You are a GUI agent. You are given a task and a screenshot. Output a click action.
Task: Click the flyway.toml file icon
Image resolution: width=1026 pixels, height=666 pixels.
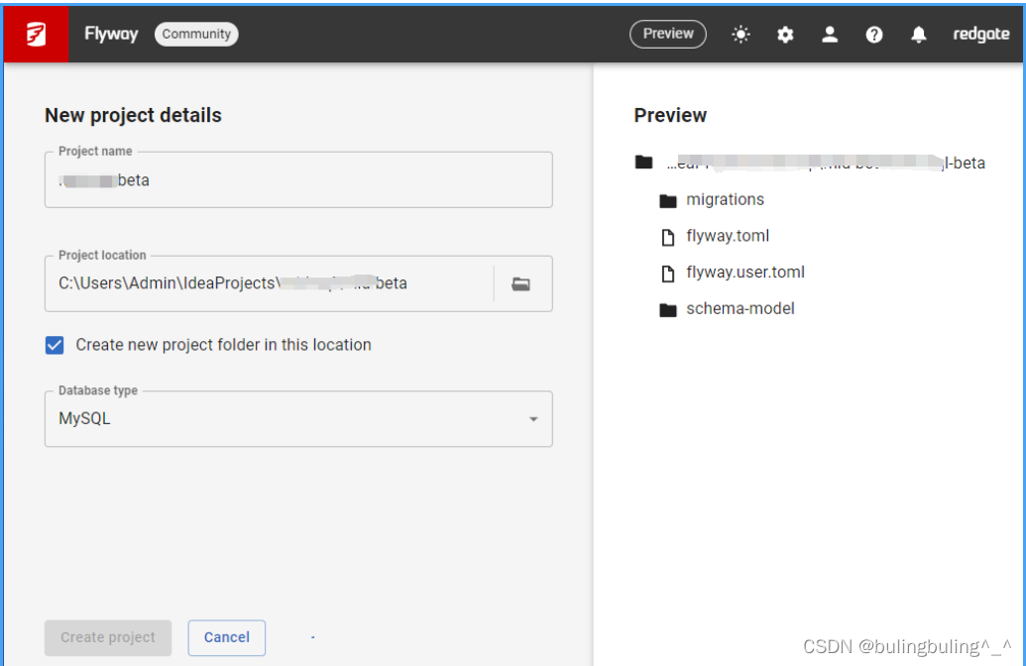pyautogui.click(x=668, y=237)
